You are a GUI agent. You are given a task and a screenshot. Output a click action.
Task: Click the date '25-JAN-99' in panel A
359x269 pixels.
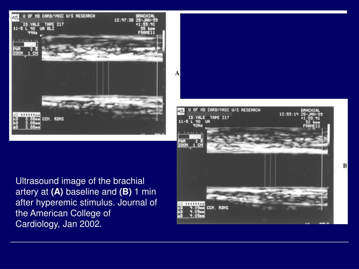[147, 20]
